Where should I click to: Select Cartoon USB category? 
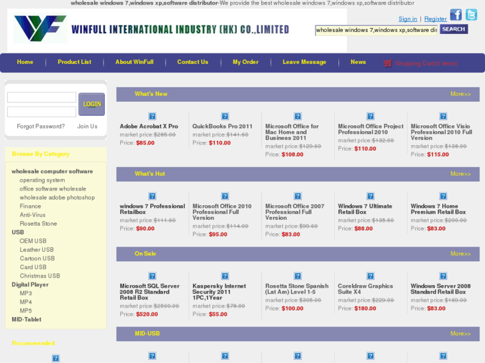[x=37, y=258]
